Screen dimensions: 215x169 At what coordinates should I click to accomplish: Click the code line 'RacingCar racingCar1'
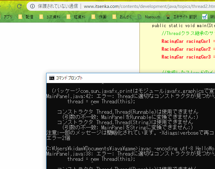[x=188, y=41]
